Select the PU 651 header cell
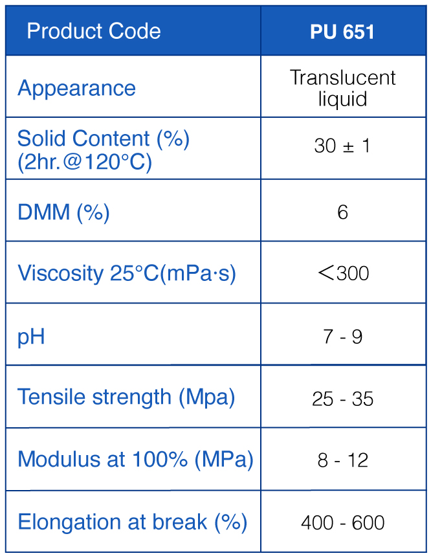The width and height of the screenshot is (431, 558). pyautogui.click(x=344, y=30)
